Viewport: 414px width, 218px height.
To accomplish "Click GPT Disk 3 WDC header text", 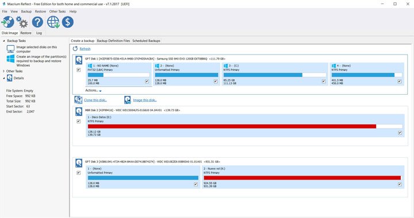I will click(152, 162).
